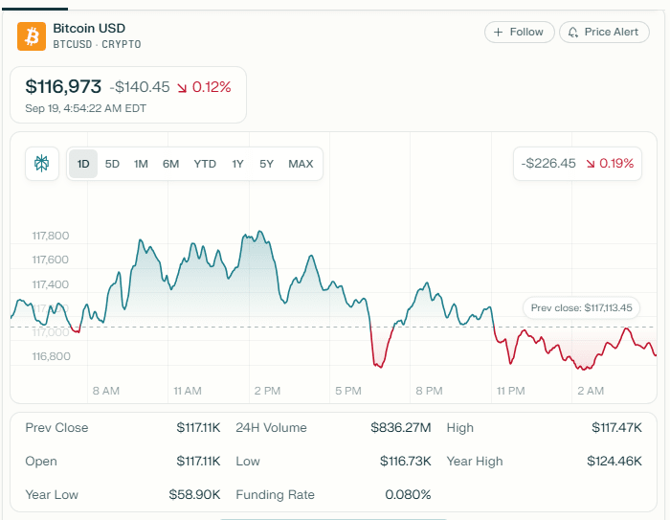The image size is (670, 520).
Task: Switch chart to 1M range
Action: (141, 164)
